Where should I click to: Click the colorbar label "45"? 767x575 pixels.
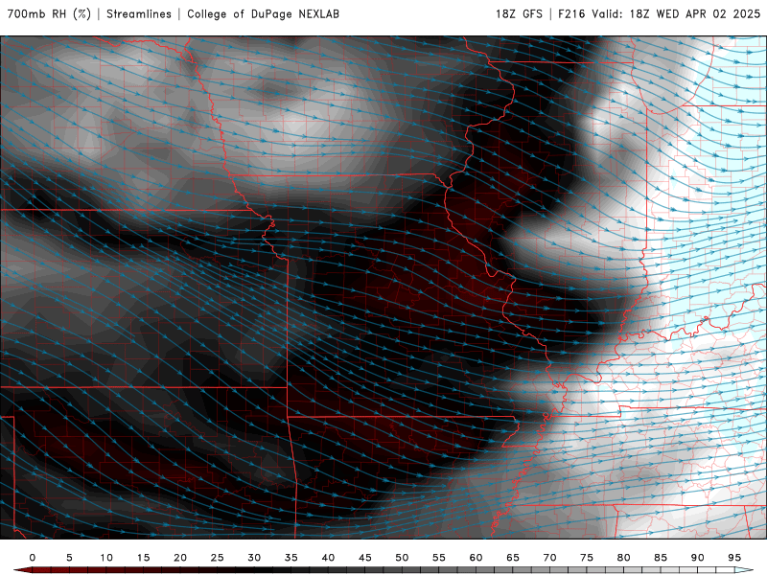coord(365,558)
